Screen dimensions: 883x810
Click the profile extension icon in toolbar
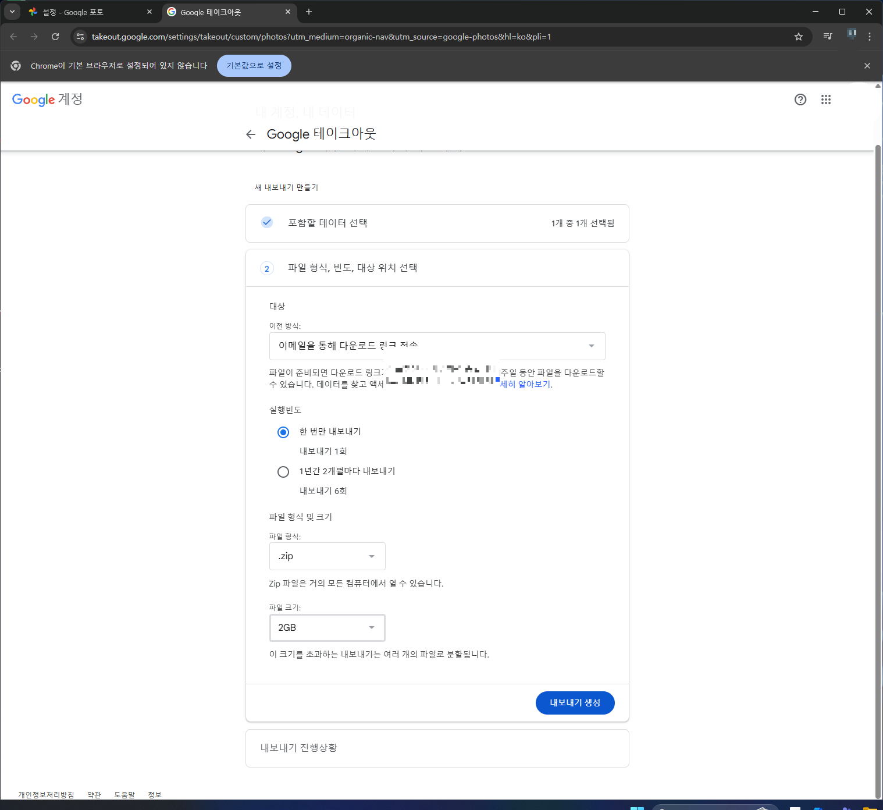coord(852,34)
